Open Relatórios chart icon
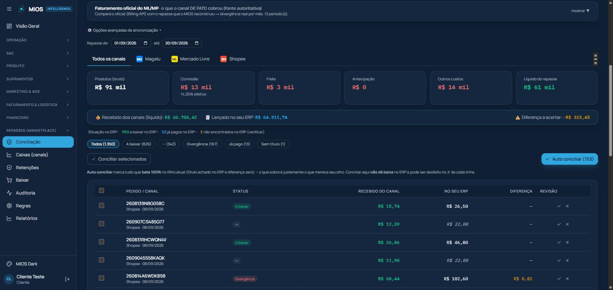 pyautogui.click(x=9, y=218)
